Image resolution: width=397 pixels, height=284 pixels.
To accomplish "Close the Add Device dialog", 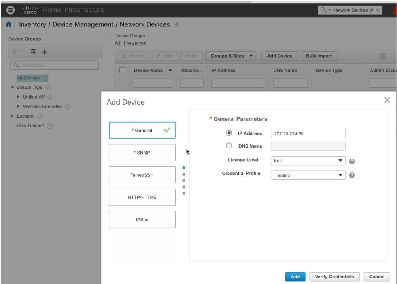I will pyautogui.click(x=387, y=100).
